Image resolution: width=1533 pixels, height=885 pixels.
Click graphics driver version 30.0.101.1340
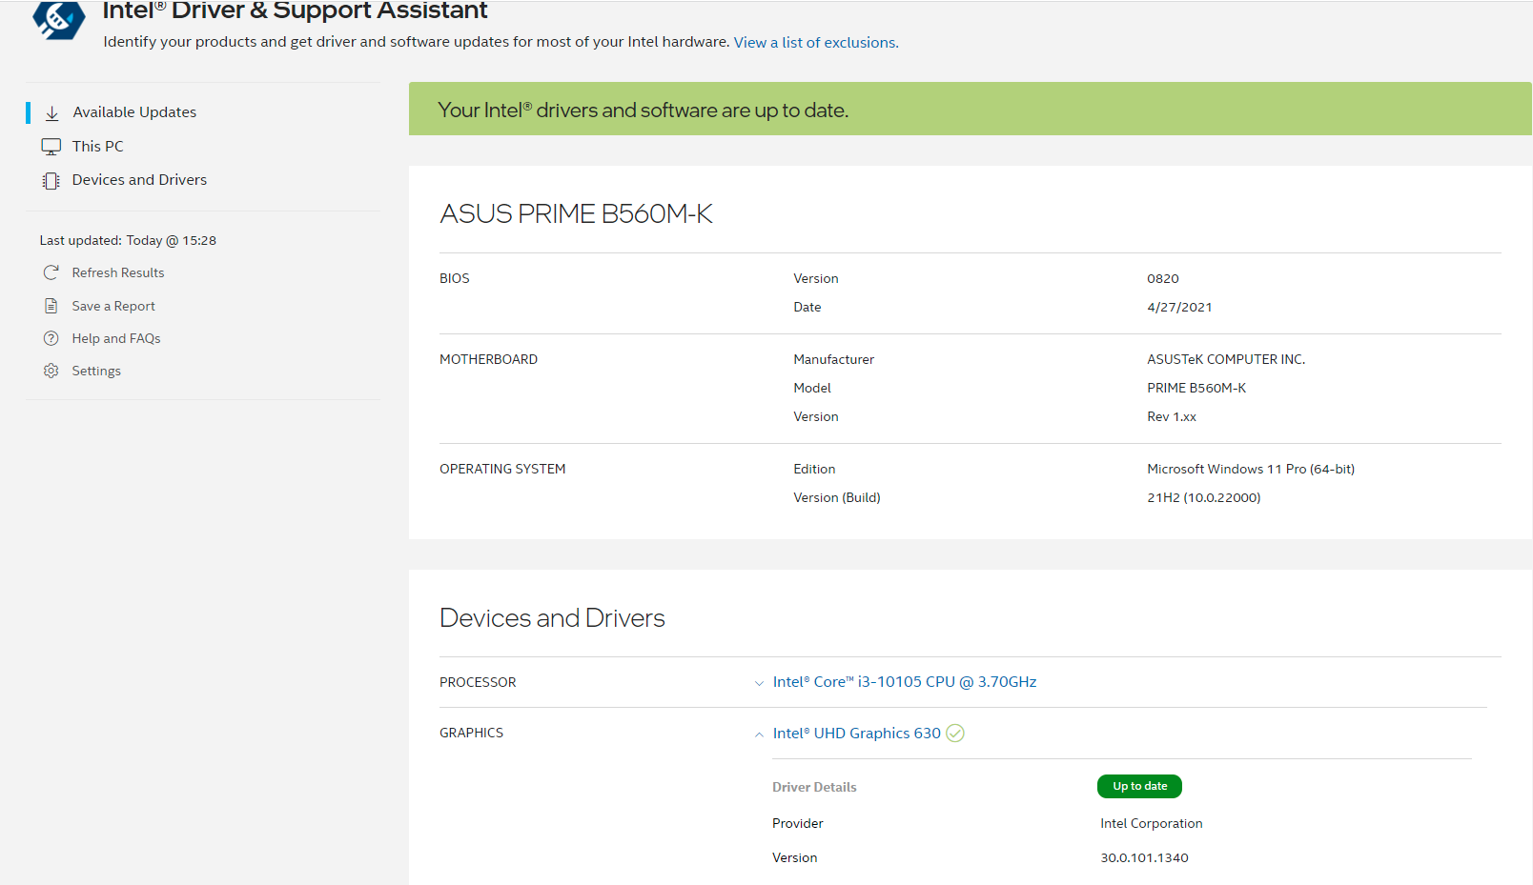pyautogui.click(x=1144, y=858)
